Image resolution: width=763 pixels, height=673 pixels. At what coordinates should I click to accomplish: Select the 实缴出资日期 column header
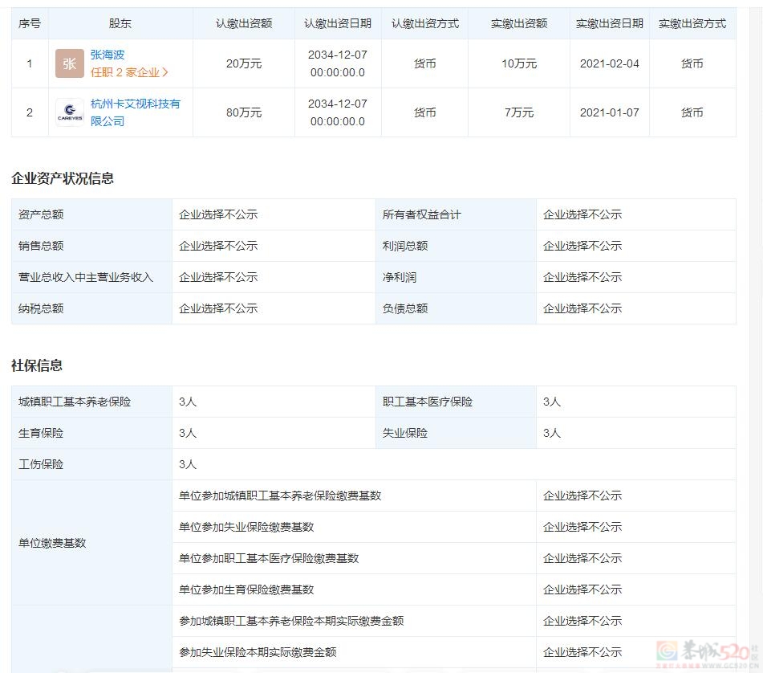coord(610,23)
